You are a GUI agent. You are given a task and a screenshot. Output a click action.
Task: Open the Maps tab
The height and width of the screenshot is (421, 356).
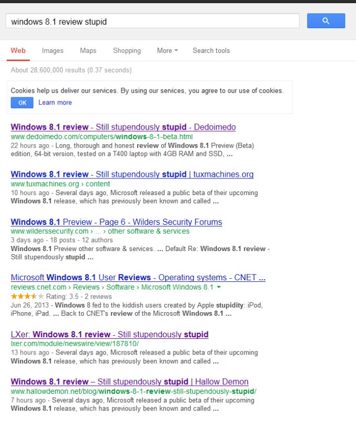click(x=88, y=51)
